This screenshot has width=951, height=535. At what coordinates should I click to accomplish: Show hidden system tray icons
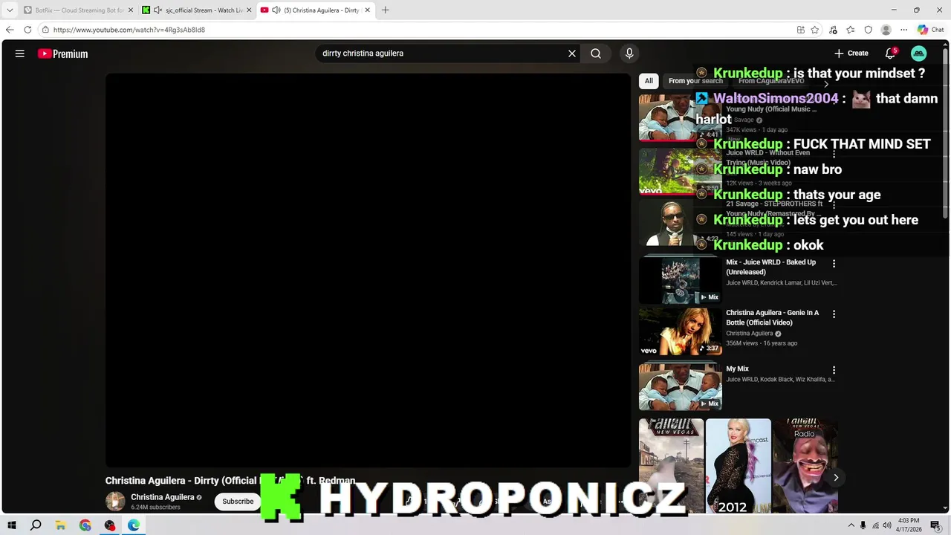click(x=851, y=525)
